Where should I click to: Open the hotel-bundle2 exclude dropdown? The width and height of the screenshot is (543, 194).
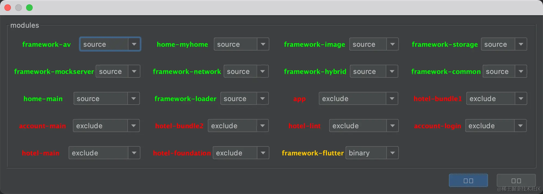tap(238, 126)
